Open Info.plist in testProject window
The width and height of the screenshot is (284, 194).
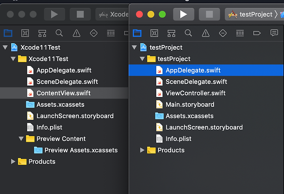coord(206,139)
